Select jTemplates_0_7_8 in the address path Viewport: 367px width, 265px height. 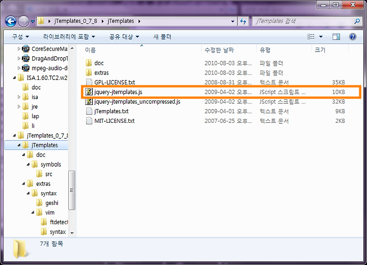[75, 21]
